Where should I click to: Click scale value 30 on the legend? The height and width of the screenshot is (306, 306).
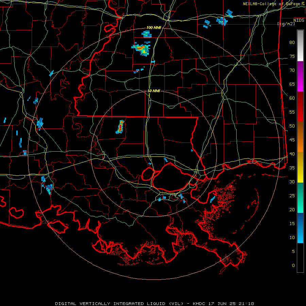point(292,182)
